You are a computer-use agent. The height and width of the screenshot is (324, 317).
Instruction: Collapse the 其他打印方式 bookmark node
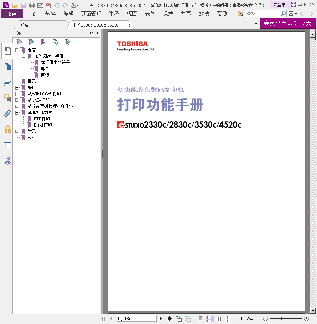17,113
